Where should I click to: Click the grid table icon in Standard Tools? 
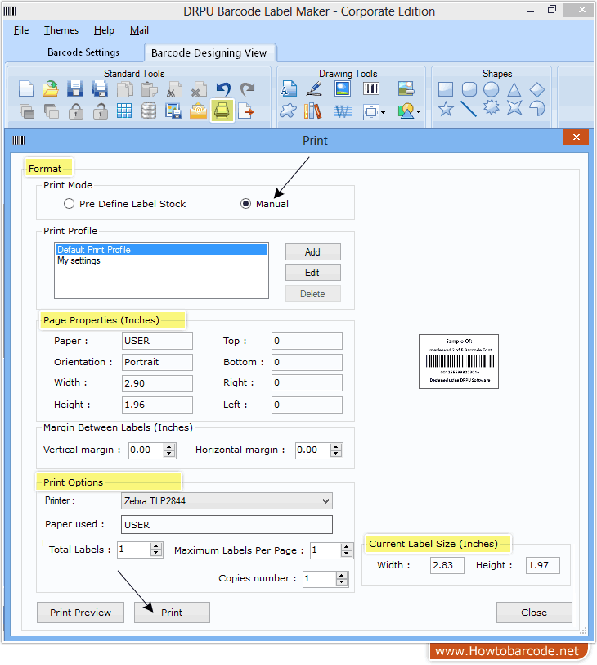(x=124, y=111)
